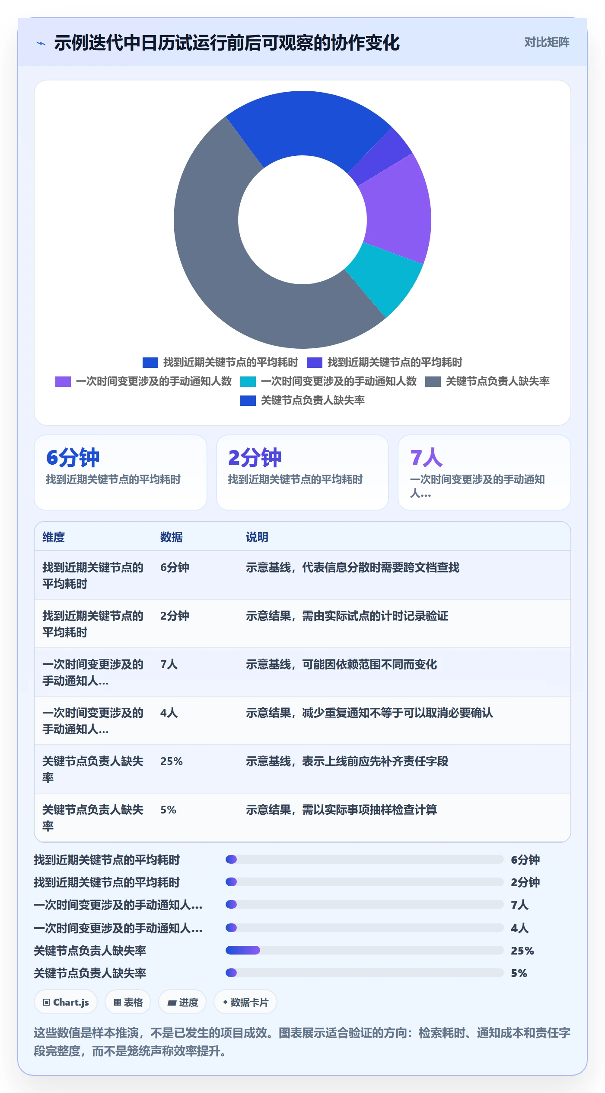Open the 2分钟 stat card
The width and height of the screenshot is (605, 1093).
(x=302, y=473)
